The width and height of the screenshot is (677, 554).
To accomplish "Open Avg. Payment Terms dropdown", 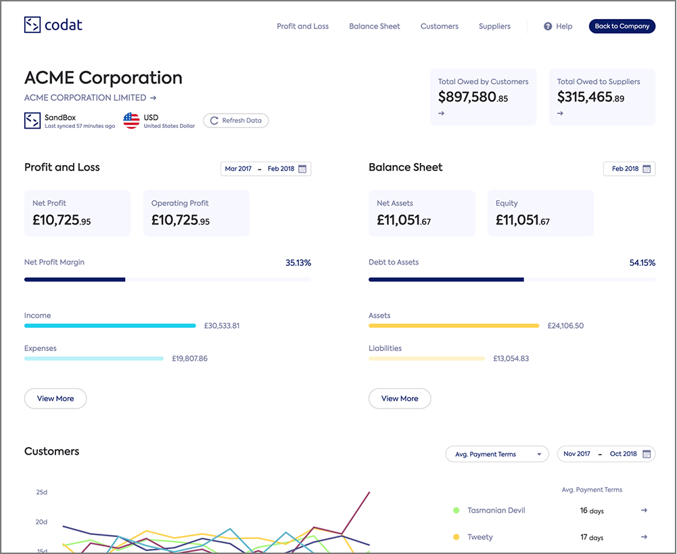I will 497,455.
